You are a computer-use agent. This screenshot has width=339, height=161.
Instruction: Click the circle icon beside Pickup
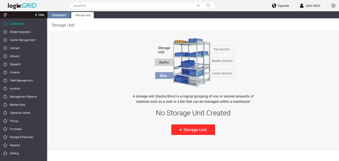[5, 121]
